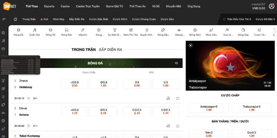Expand 32 more markets for Zhenis match

pos(35,98)
